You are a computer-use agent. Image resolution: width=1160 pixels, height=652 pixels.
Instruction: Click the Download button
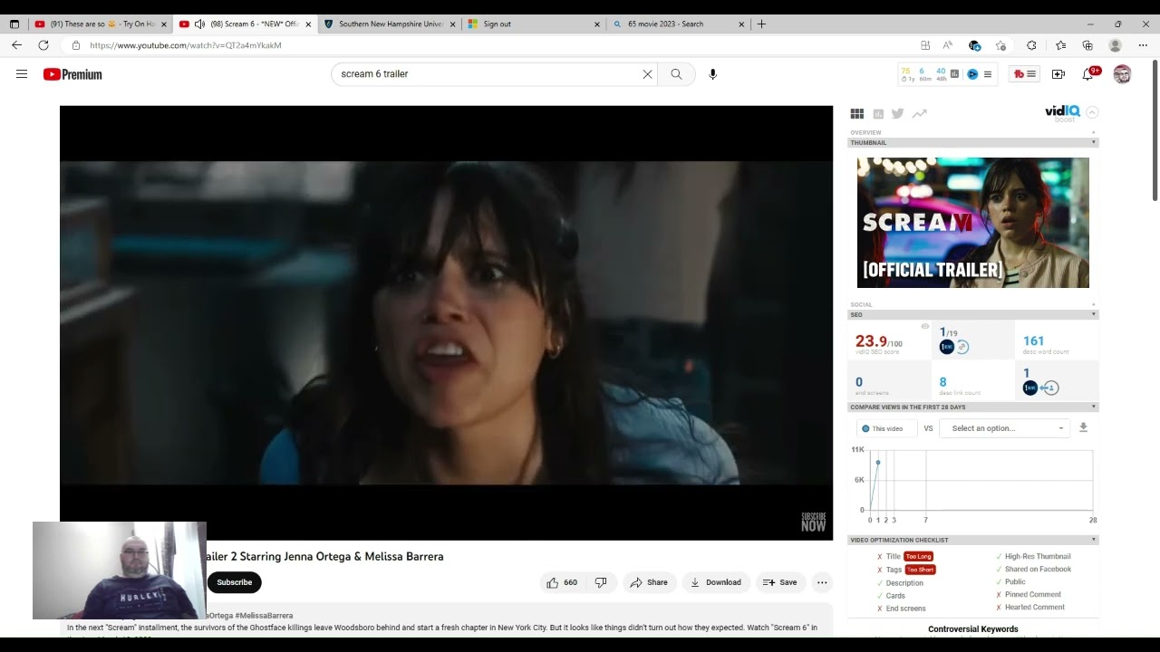[x=716, y=582]
